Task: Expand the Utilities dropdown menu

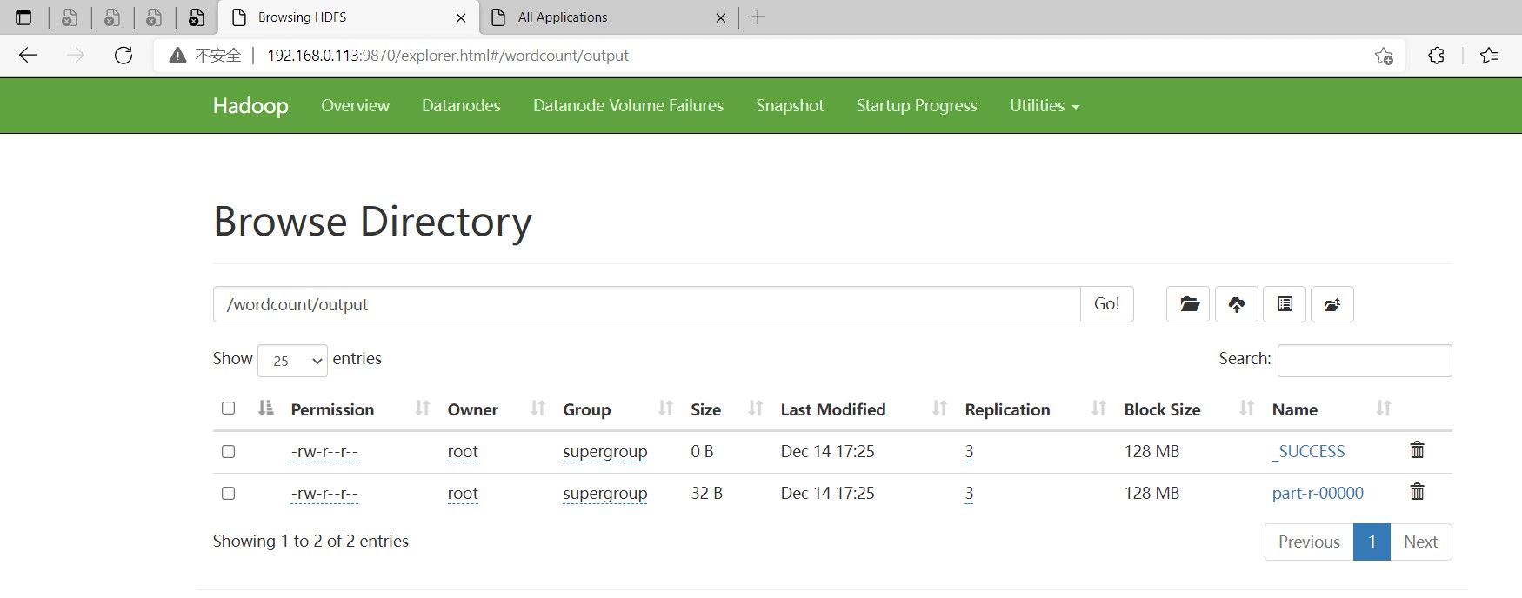Action: tap(1044, 106)
